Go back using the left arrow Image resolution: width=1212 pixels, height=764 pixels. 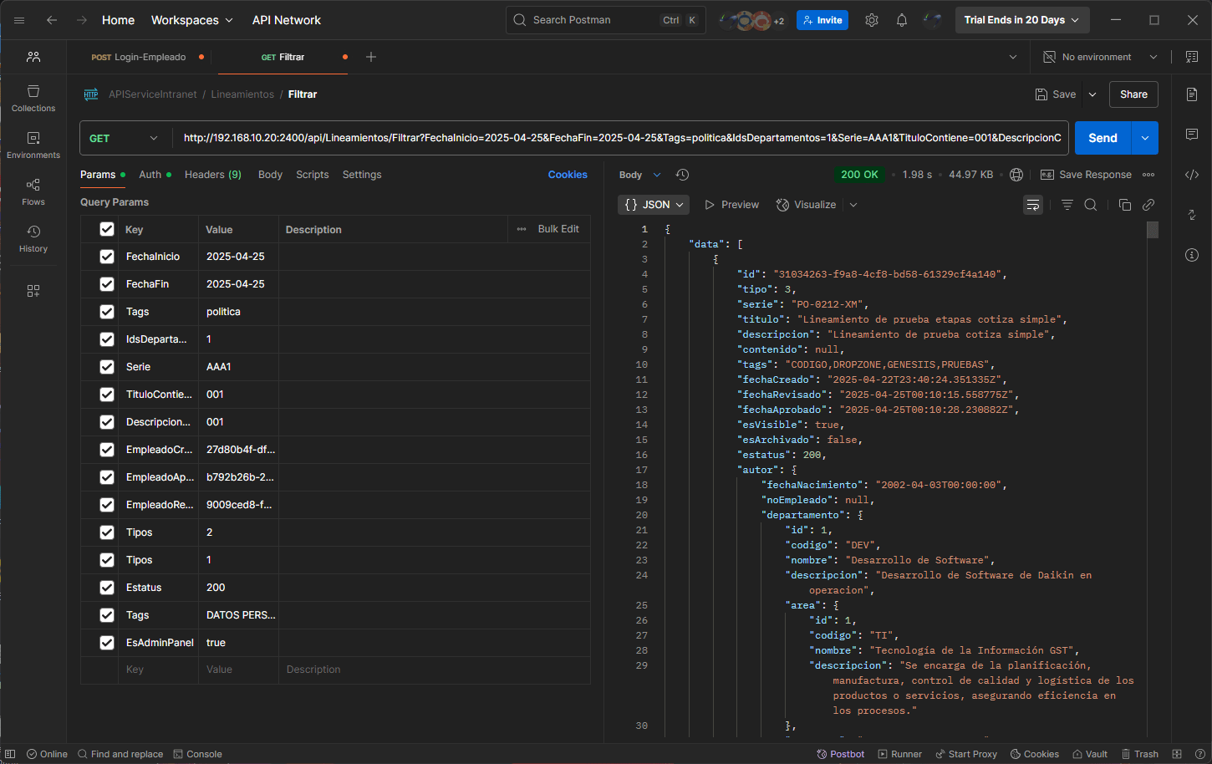(52, 20)
